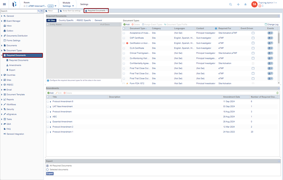Open events badge for CAP Certificate

270,38
